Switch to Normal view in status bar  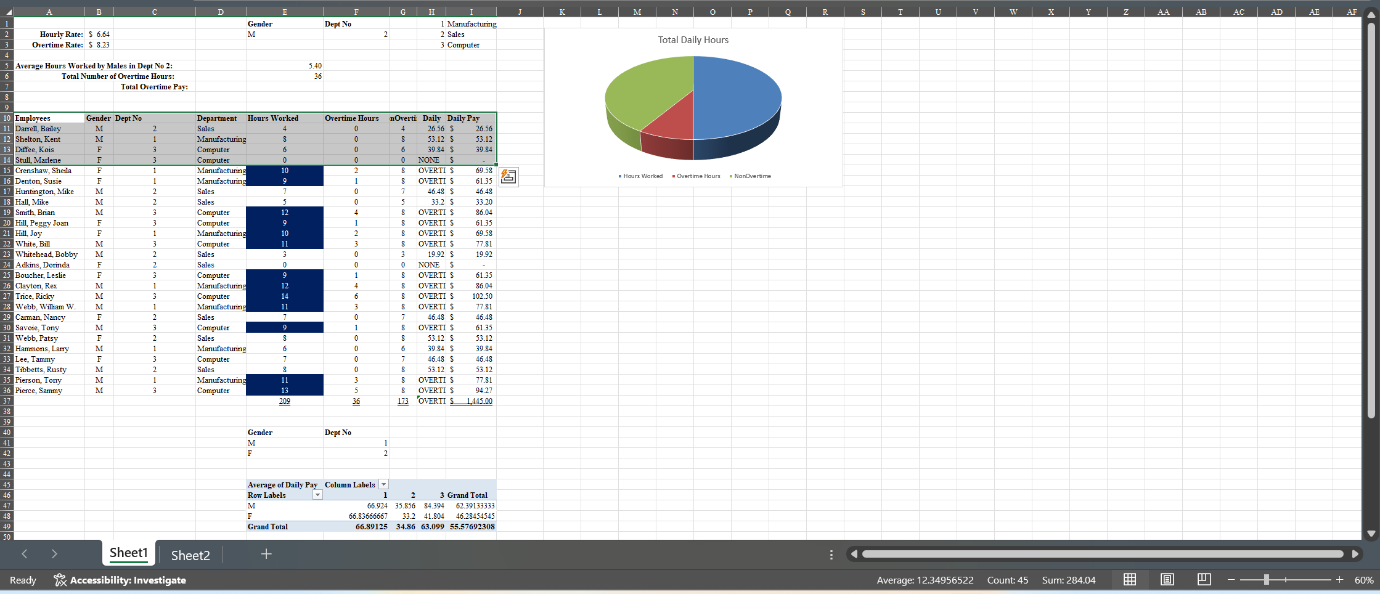1130,580
